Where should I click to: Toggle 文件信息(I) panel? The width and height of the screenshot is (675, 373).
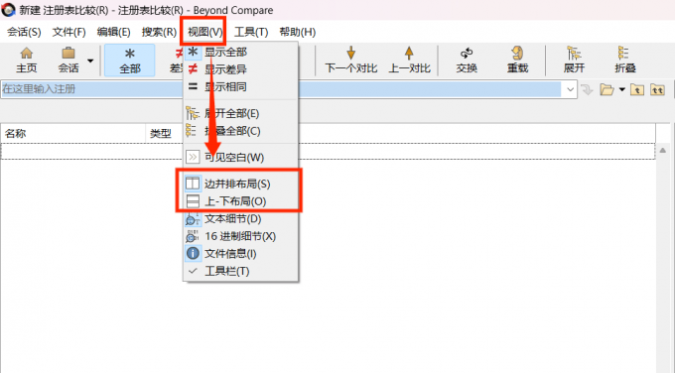(x=240, y=254)
